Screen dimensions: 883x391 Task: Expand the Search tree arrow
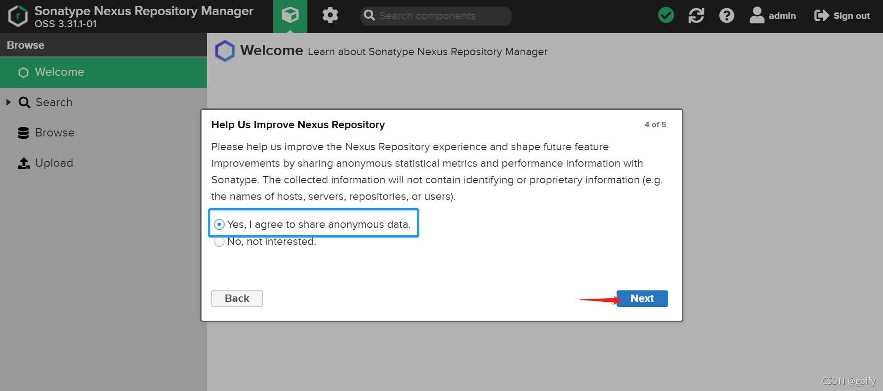(8, 102)
